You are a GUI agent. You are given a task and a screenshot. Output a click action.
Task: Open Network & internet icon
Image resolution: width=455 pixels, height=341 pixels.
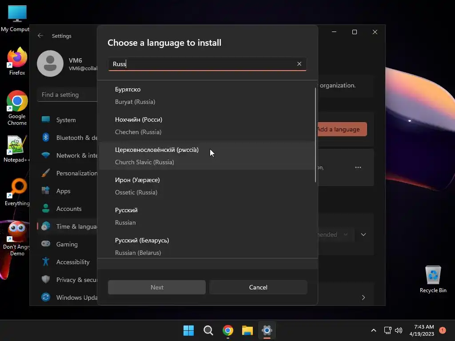[x=46, y=155]
